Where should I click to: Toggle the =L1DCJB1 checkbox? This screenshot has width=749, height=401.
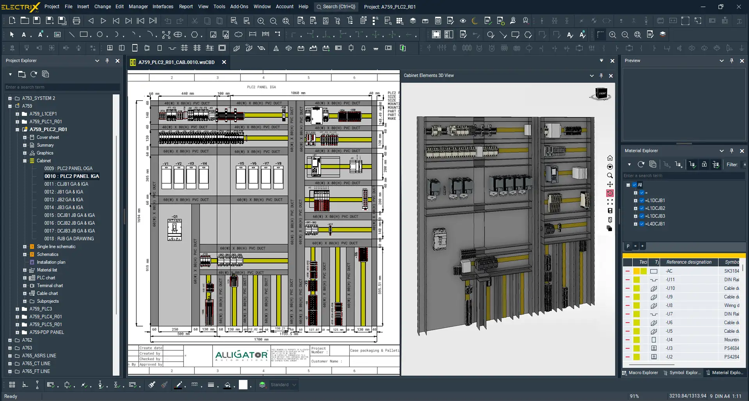(x=642, y=200)
